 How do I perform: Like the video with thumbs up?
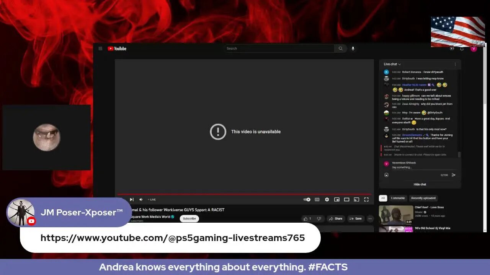(307, 219)
